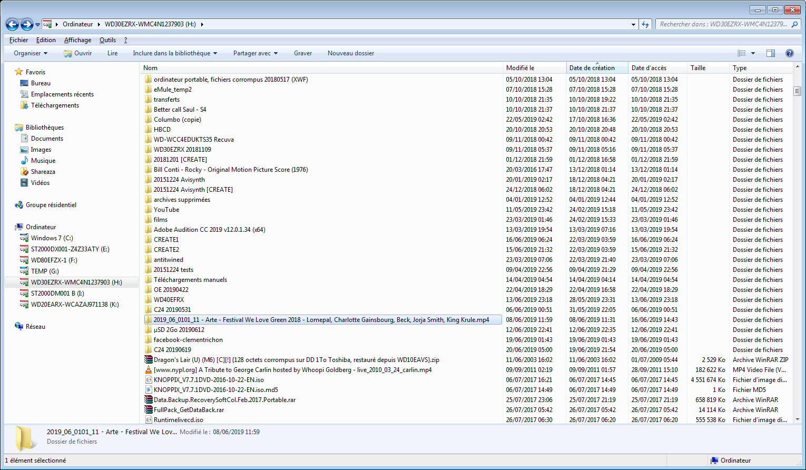Open recent pages dropdown beside Forward button
This screenshot has height=470, width=806.
pyautogui.click(x=37, y=24)
